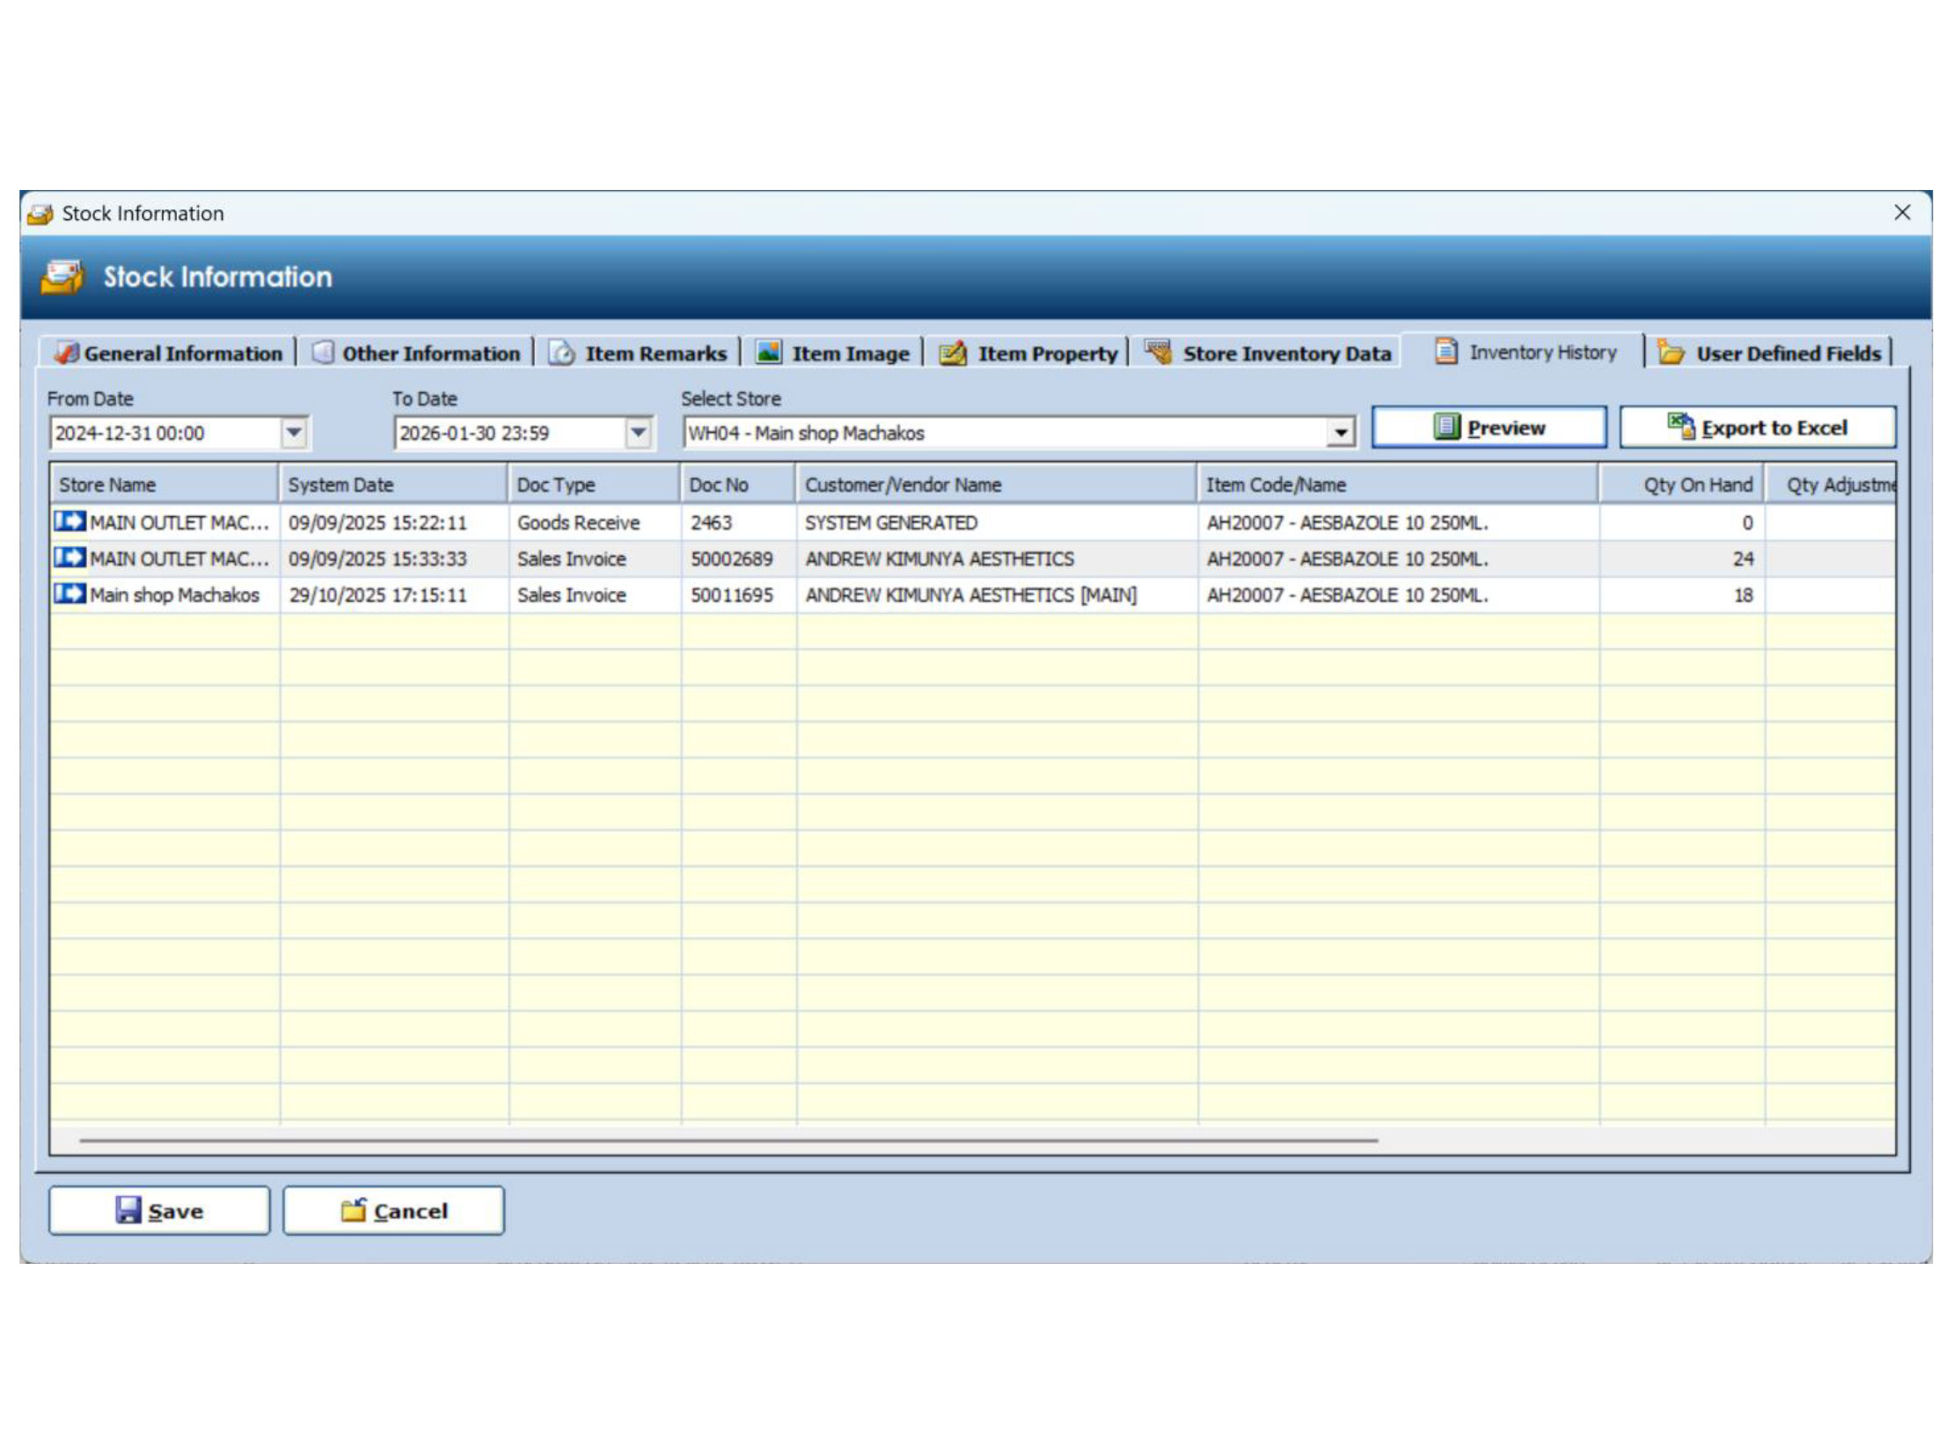Open the From Date dropdown arrow

pyautogui.click(x=294, y=433)
